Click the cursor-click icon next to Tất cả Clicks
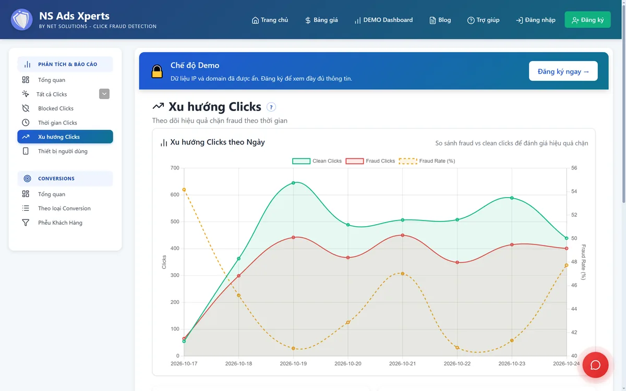The height and width of the screenshot is (391, 626). pyautogui.click(x=26, y=94)
